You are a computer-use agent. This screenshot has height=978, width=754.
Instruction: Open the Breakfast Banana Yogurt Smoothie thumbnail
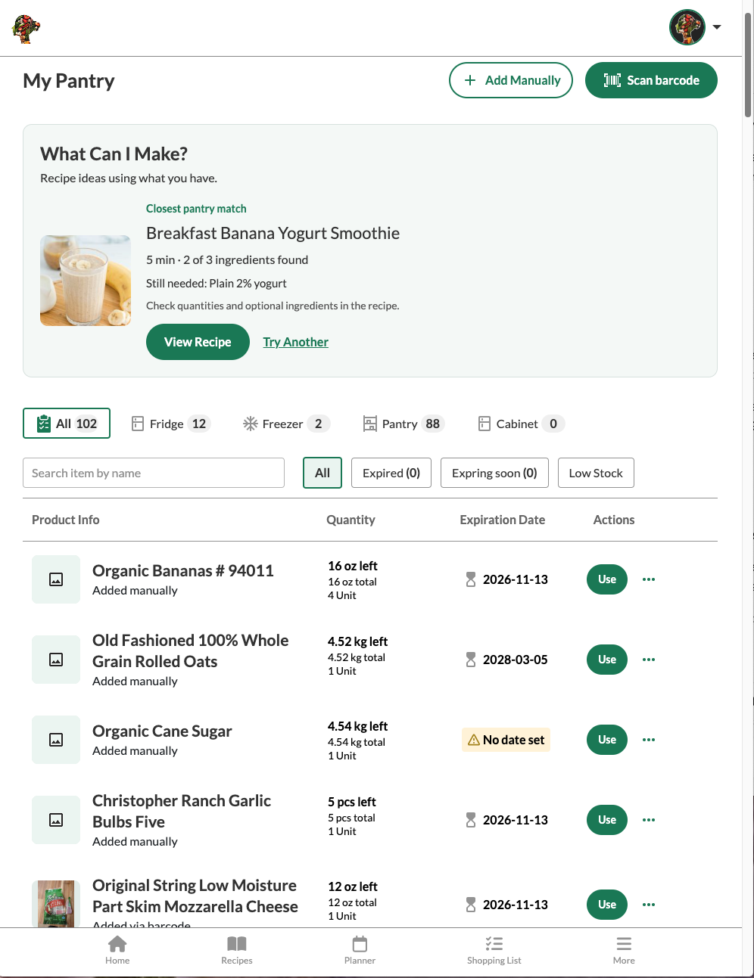[x=86, y=281]
